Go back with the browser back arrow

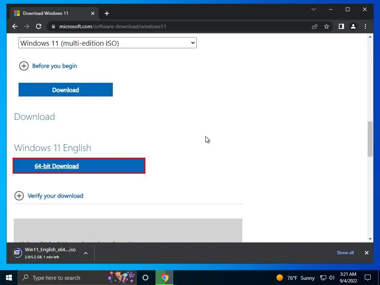coord(15,26)
